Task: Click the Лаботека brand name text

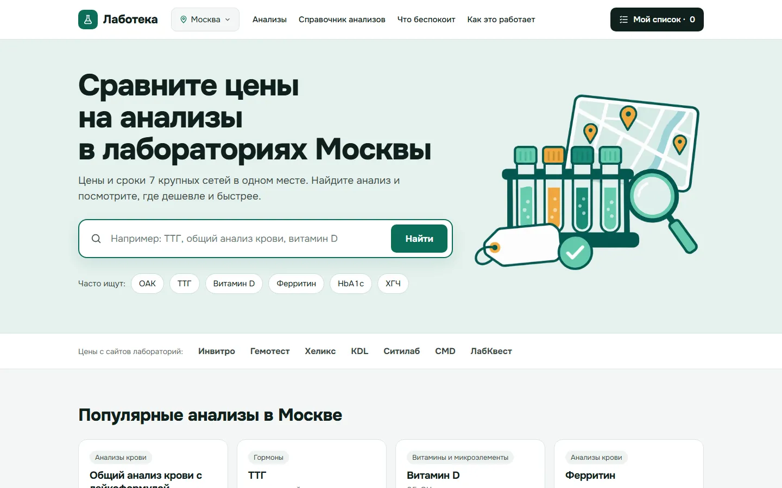Action: (x=130, y=20)
